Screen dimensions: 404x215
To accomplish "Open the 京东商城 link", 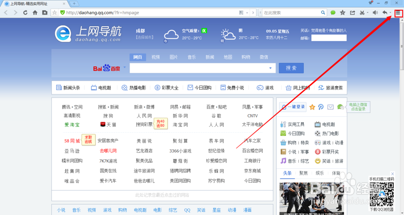I will (x=253, y=171).
